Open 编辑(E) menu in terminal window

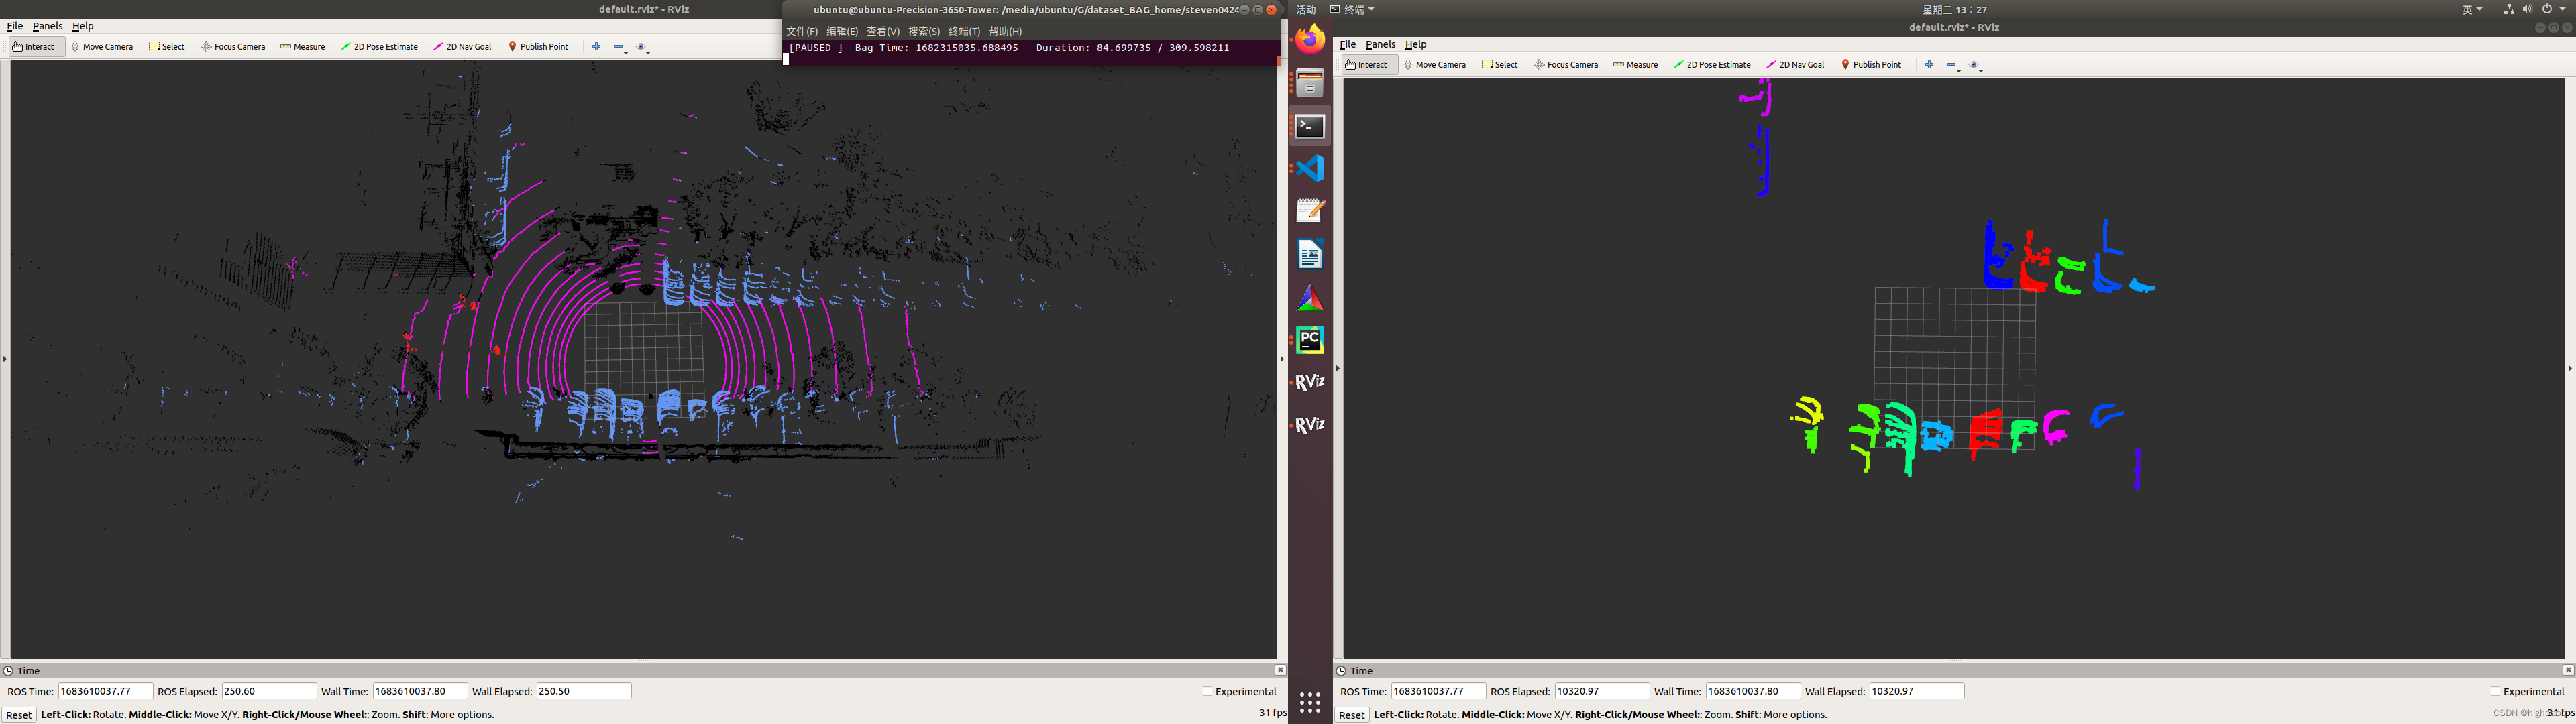pyautogui.click(x=842, y=31)
